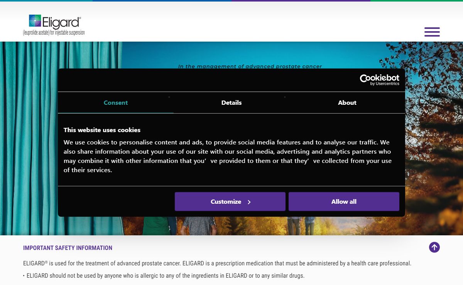Click 'In the management of advanced prostate cancer'
The width and height of the screenshot is (463, 285).
(250, 66)
